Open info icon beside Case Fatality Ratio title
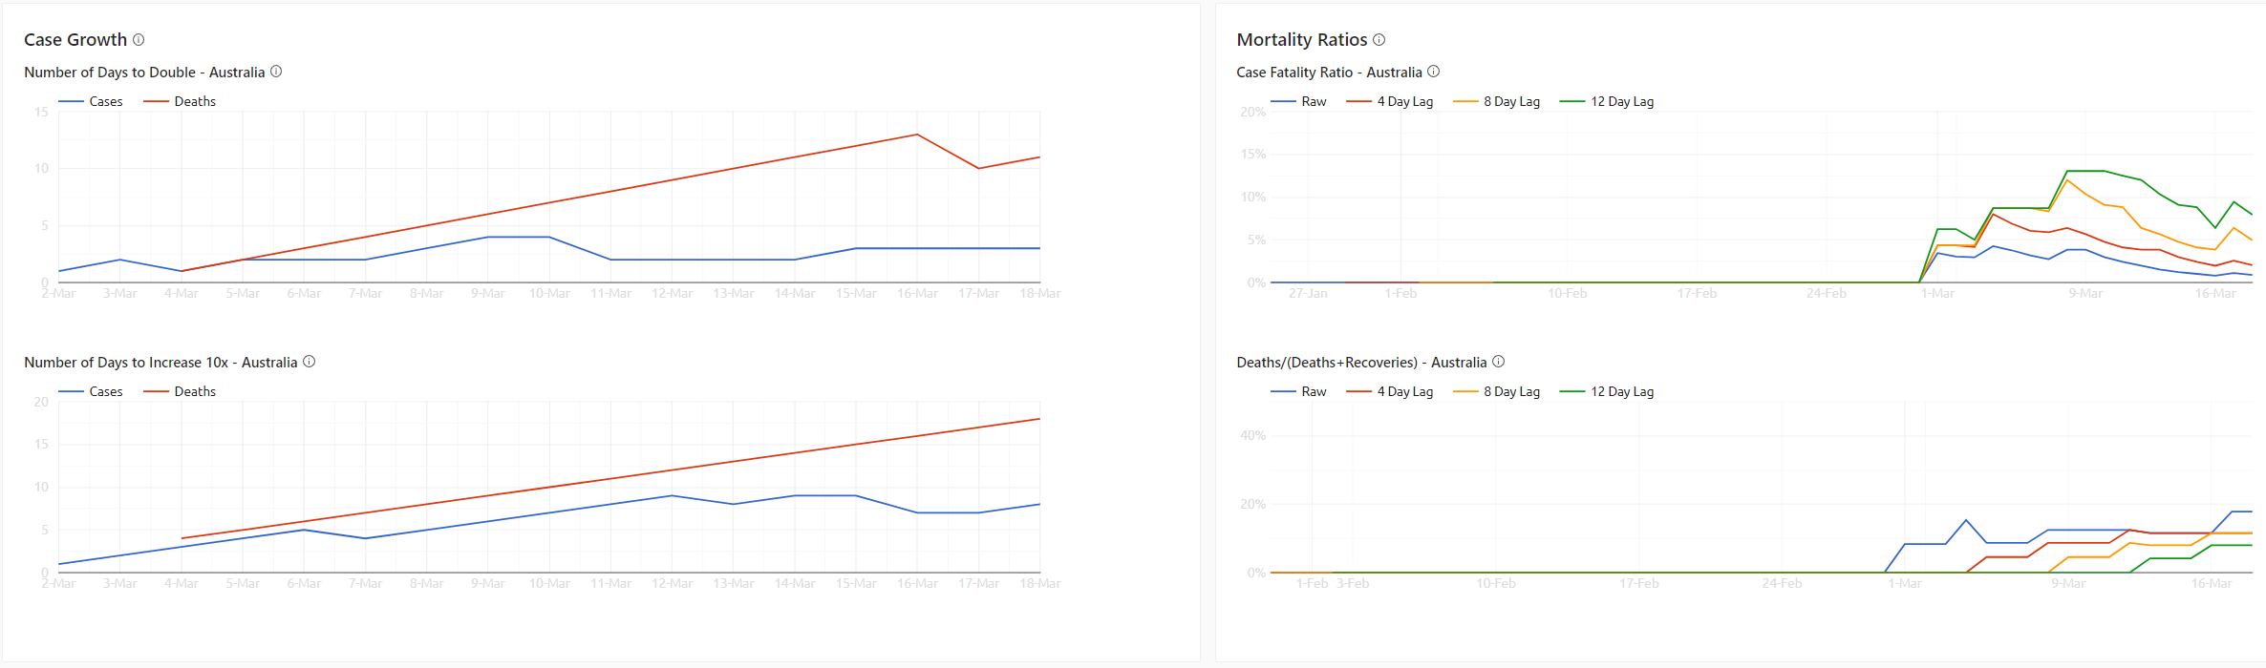 1433,72
